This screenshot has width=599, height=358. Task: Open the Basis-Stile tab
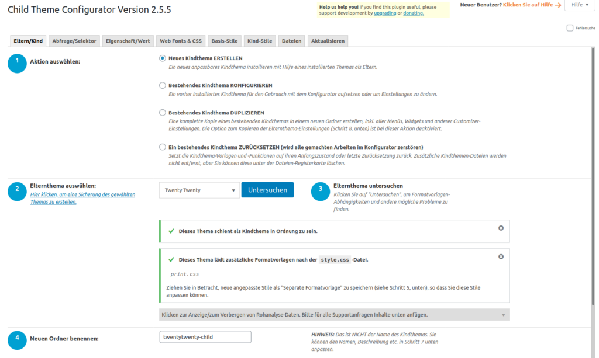coord(224,41)
